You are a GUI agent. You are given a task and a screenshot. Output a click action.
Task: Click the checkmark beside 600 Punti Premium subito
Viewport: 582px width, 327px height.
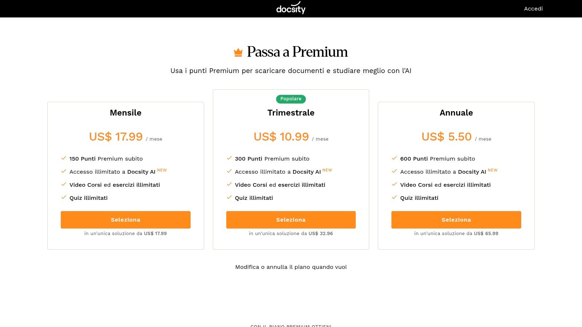[x=394, y=158]
